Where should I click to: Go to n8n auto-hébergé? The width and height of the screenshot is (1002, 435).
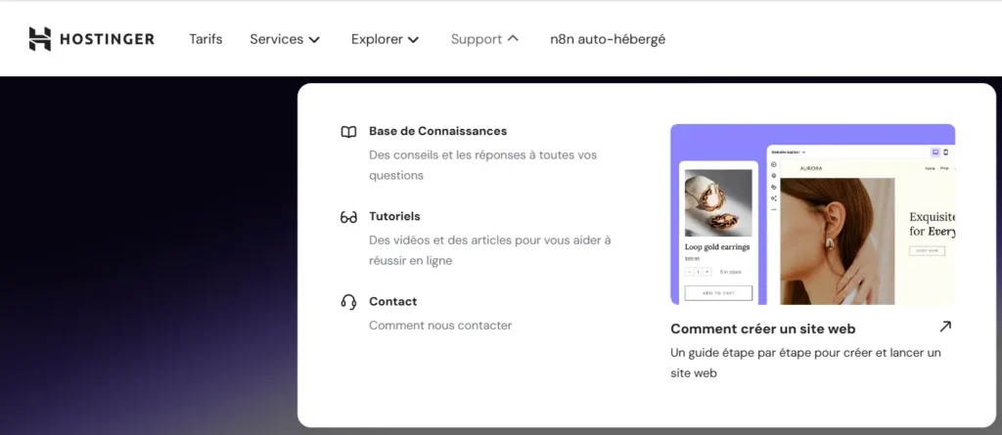pyautogui.click(x=608, y=39)
